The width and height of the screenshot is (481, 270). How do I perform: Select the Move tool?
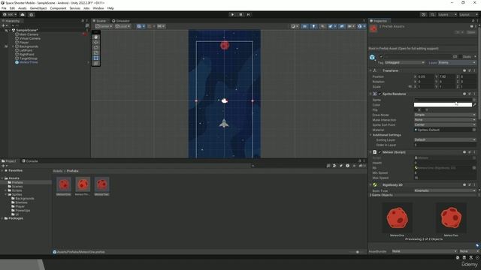(x=96, y=42)
